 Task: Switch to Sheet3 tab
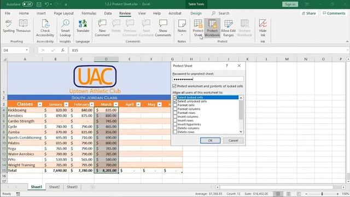click(72, 187)
